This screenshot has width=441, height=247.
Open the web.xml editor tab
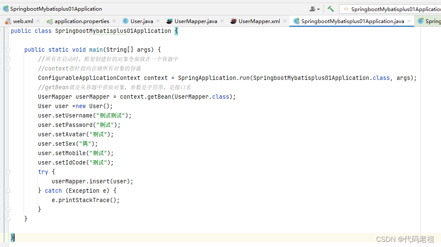pyautogui.click(x=23, y=21)
